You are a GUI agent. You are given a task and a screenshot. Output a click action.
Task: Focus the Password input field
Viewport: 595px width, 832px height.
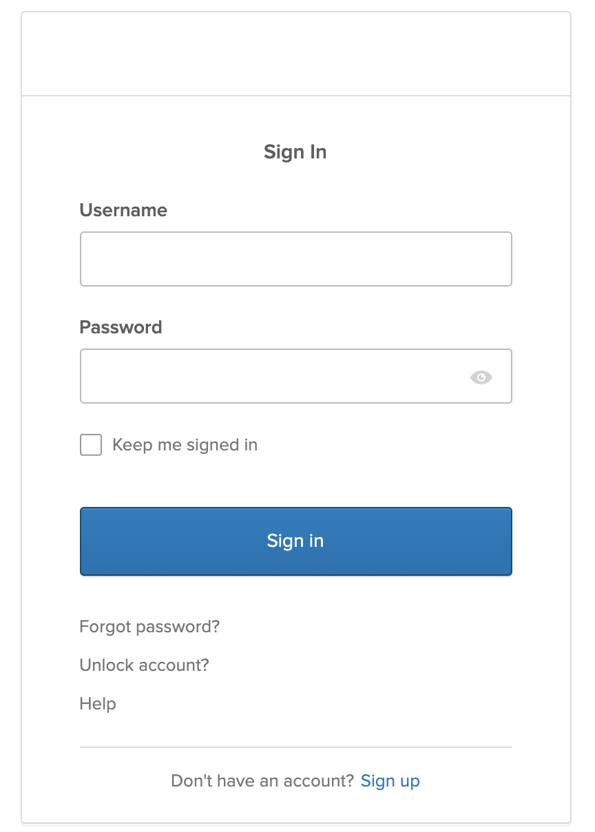tap(275, 376)
